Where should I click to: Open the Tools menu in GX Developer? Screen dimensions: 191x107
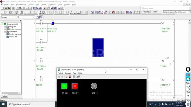click(60, 5)
